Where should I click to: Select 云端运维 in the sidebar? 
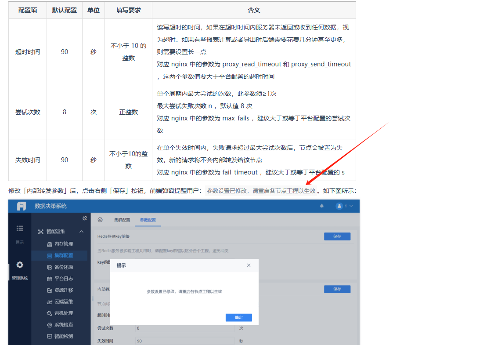pos(63,302)
